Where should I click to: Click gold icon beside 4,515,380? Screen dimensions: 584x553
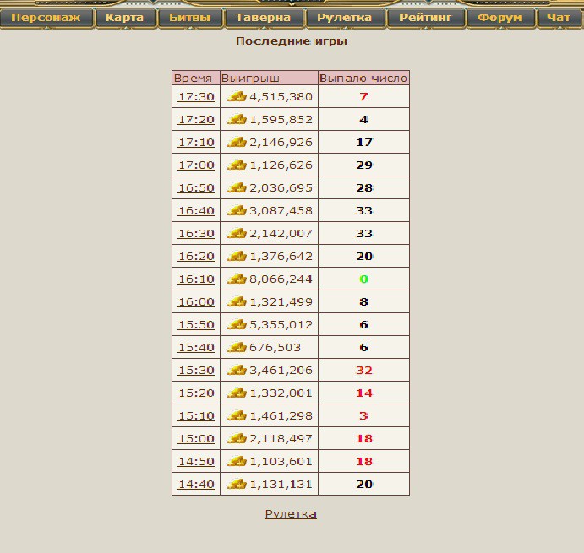click(237, 96)
